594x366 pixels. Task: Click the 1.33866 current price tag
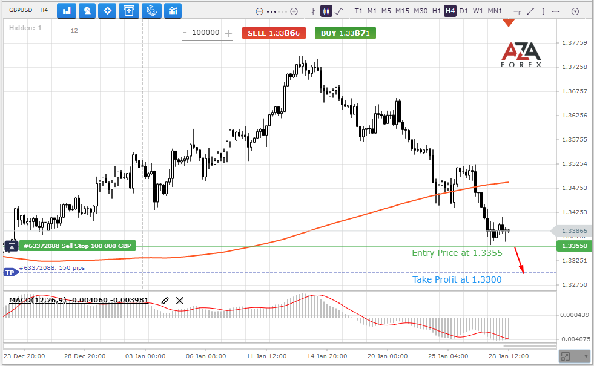[x=572, y=231]
